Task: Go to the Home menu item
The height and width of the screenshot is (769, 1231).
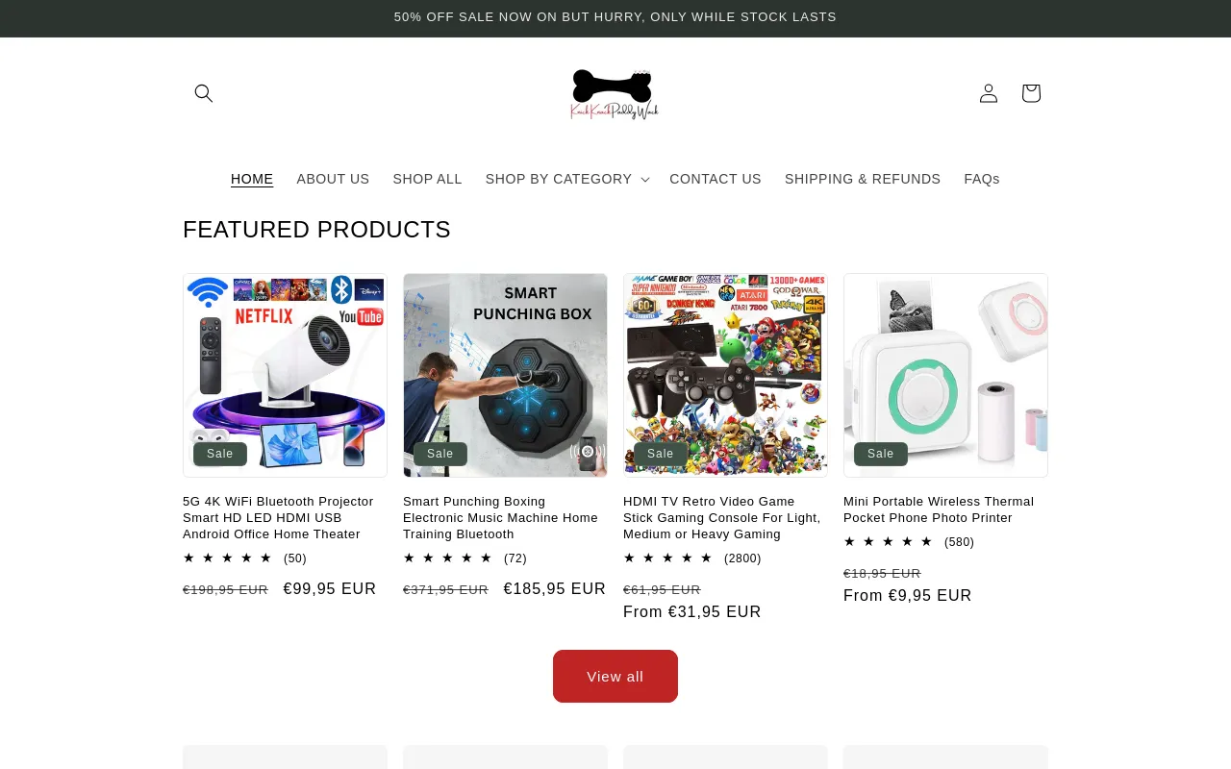Action: [252, 179]
